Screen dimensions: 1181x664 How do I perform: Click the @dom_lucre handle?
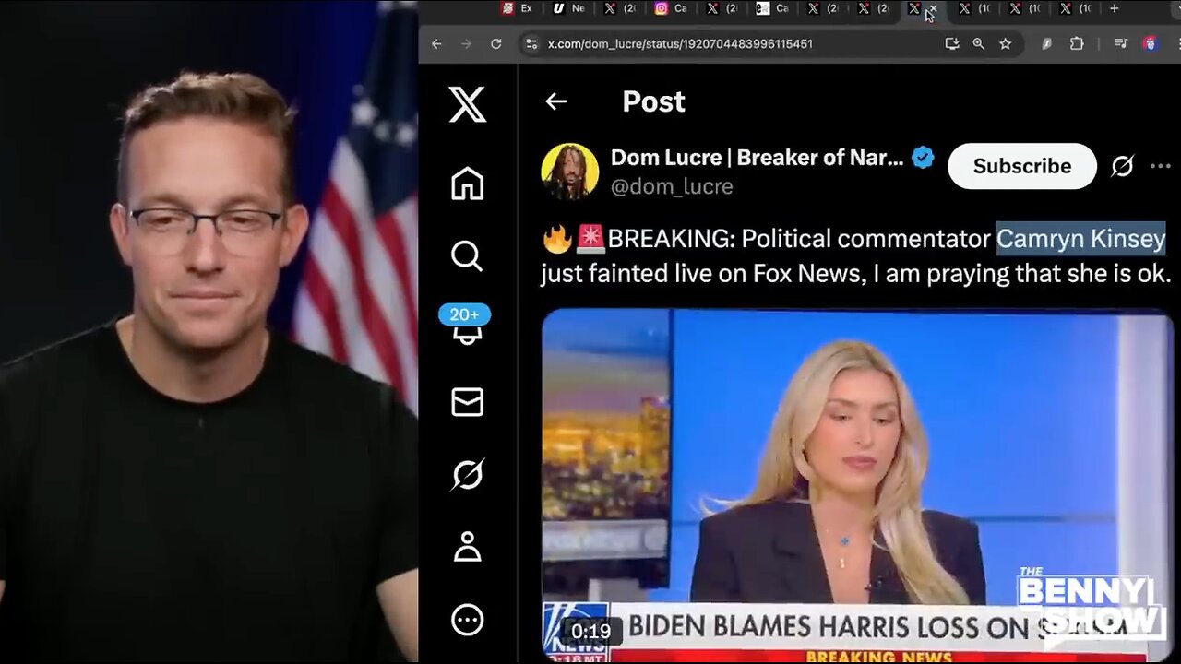pos(672,186)
